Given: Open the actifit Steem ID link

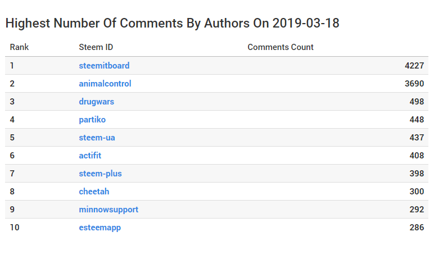Looking at the screenshot, I should (x=90, y=156).
